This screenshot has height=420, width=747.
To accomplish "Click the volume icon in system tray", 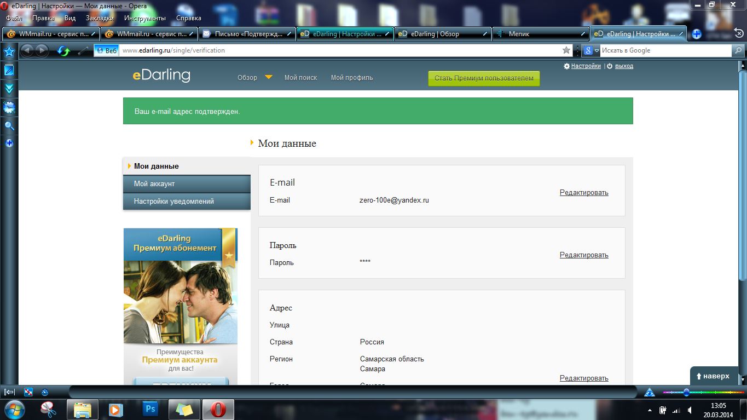I will 688,410.
